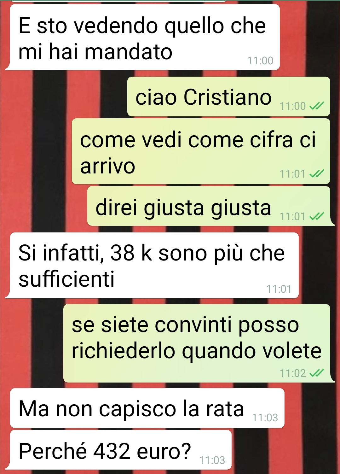340x474 pixels.
Task: Select the 'direi giusta giusta' bubble
Action: click(x=211, y=206)
